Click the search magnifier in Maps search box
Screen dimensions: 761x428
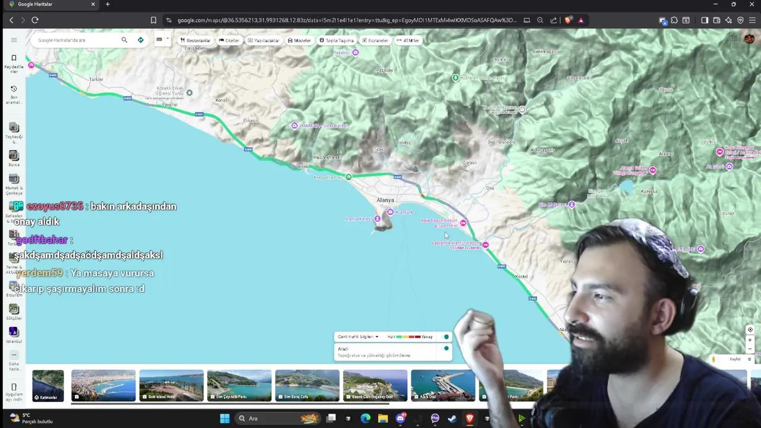[x=124, y=40]
